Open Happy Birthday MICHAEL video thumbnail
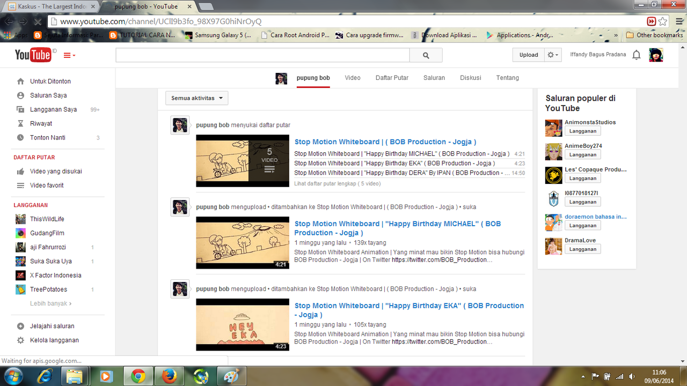This screenshot has height=386, width=687. coord(243,242)
